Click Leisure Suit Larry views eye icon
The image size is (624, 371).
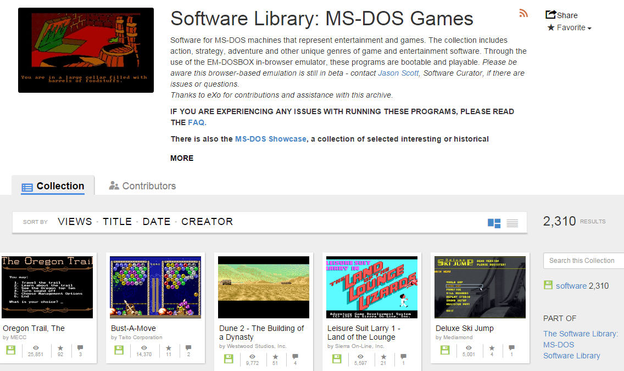(x=360, y=356)
